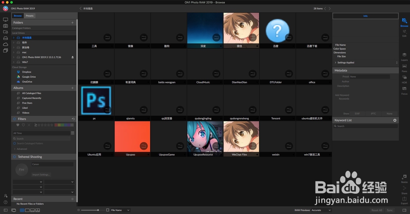Click the Sync button
This screenshot has height=214, width=410.
390,210
